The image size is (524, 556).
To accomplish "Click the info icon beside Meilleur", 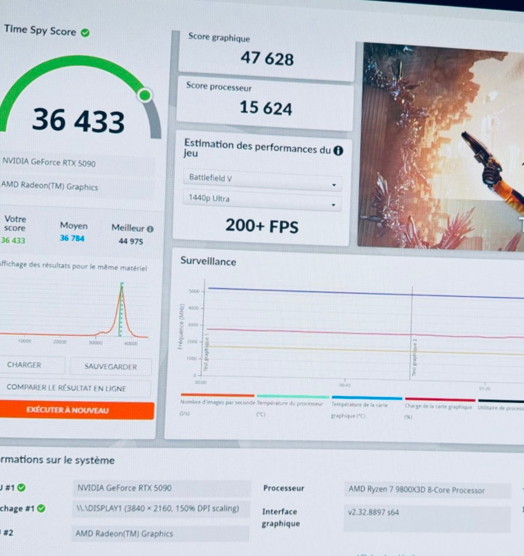I will click(150, 229).
